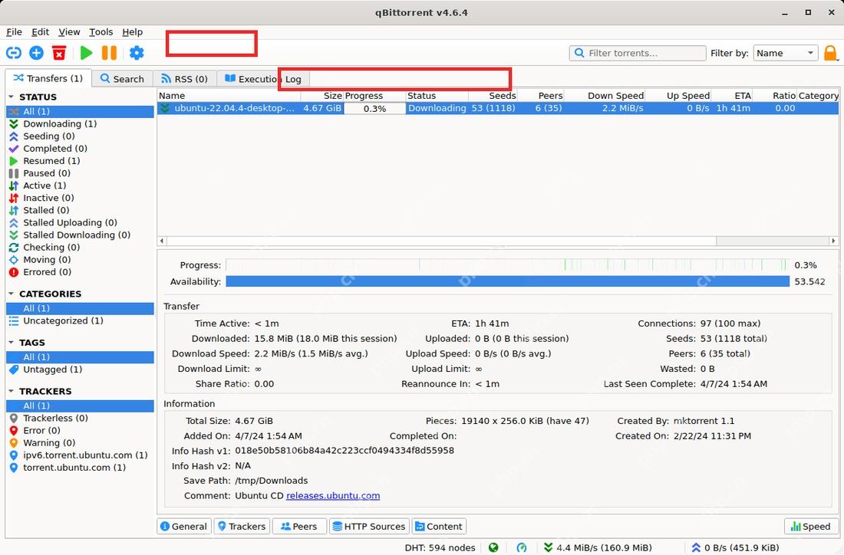Click the scroll right arrow of torrent list

click(834, 241)
